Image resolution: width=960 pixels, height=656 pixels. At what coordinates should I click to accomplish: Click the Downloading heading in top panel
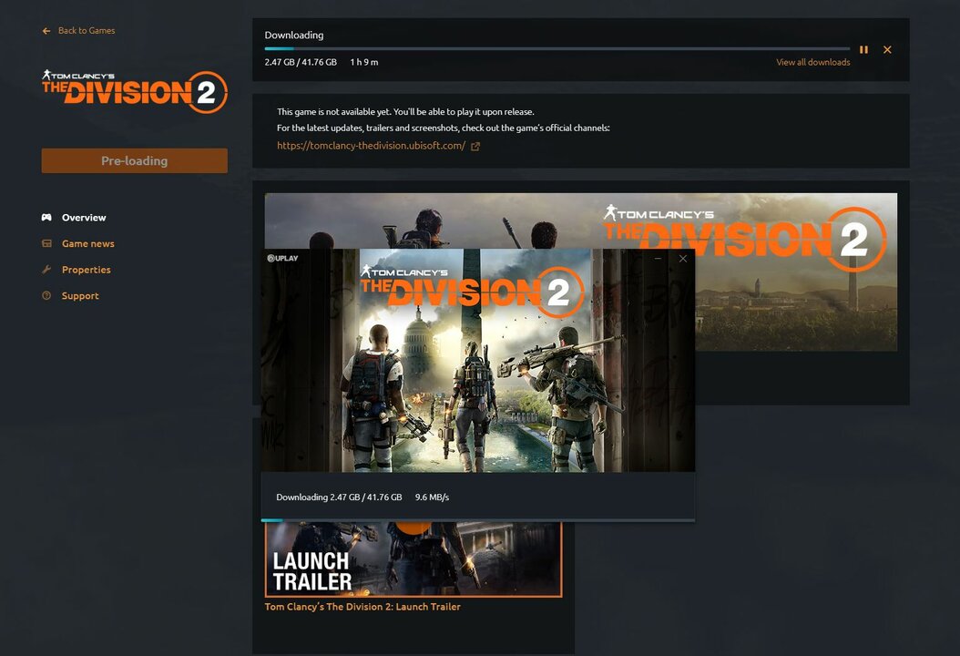coord(294,35)
